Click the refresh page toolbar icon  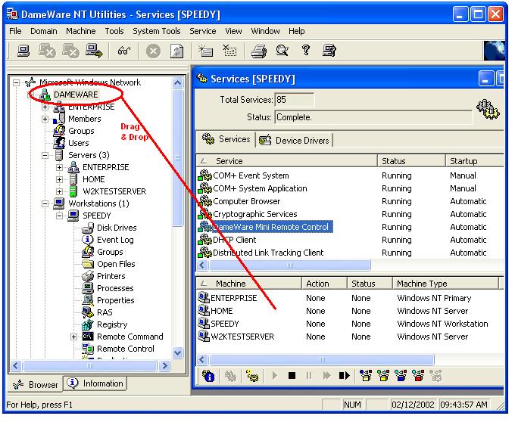point(176,51)
